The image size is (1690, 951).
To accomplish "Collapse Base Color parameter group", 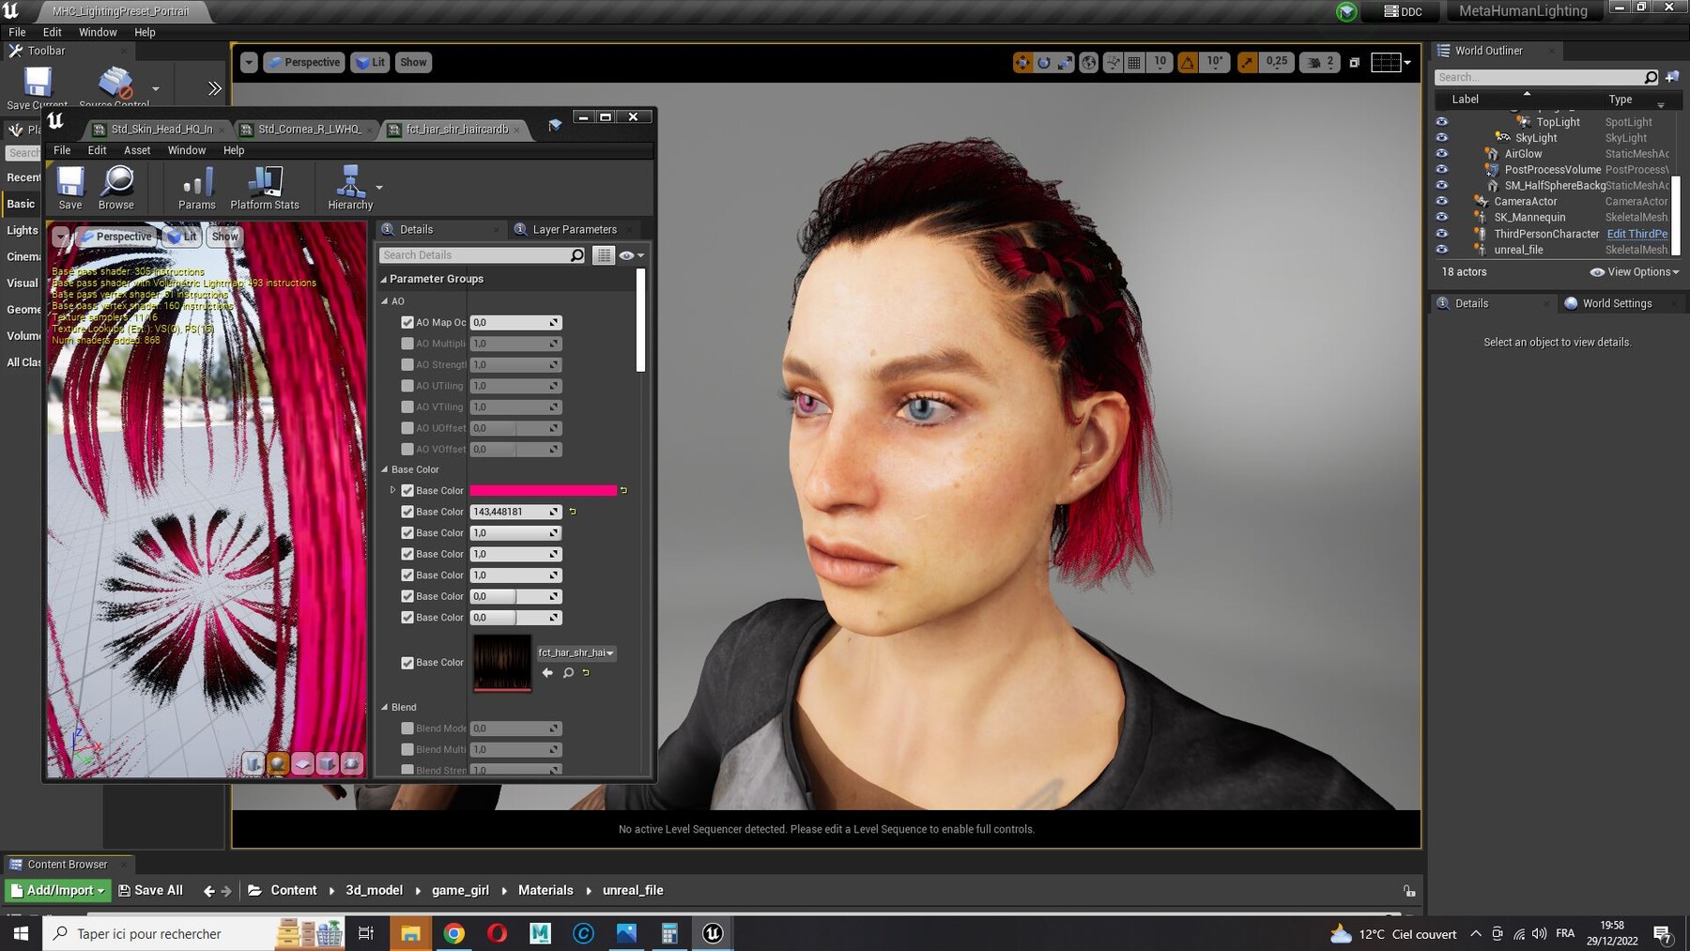I will (384, 469).
